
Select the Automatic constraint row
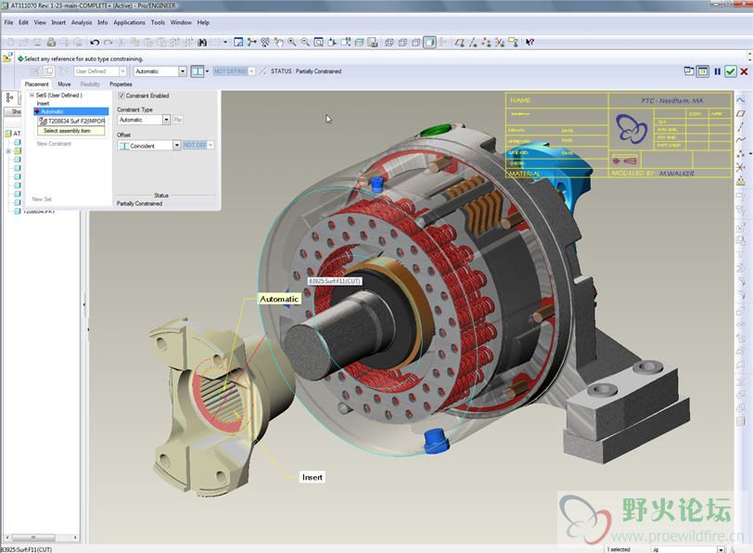[71, 111]
